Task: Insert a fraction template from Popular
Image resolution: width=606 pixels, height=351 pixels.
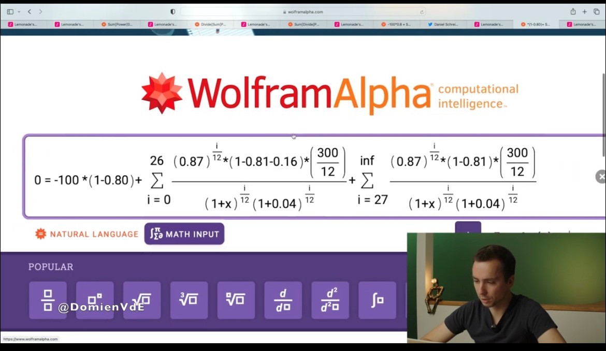Action: (48, 300)
